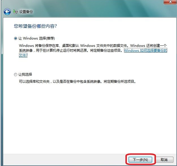This screenshot has height=166, width=177.
Task: Click the 可以选择库和文件夹 description text
Action: [77, 82]
